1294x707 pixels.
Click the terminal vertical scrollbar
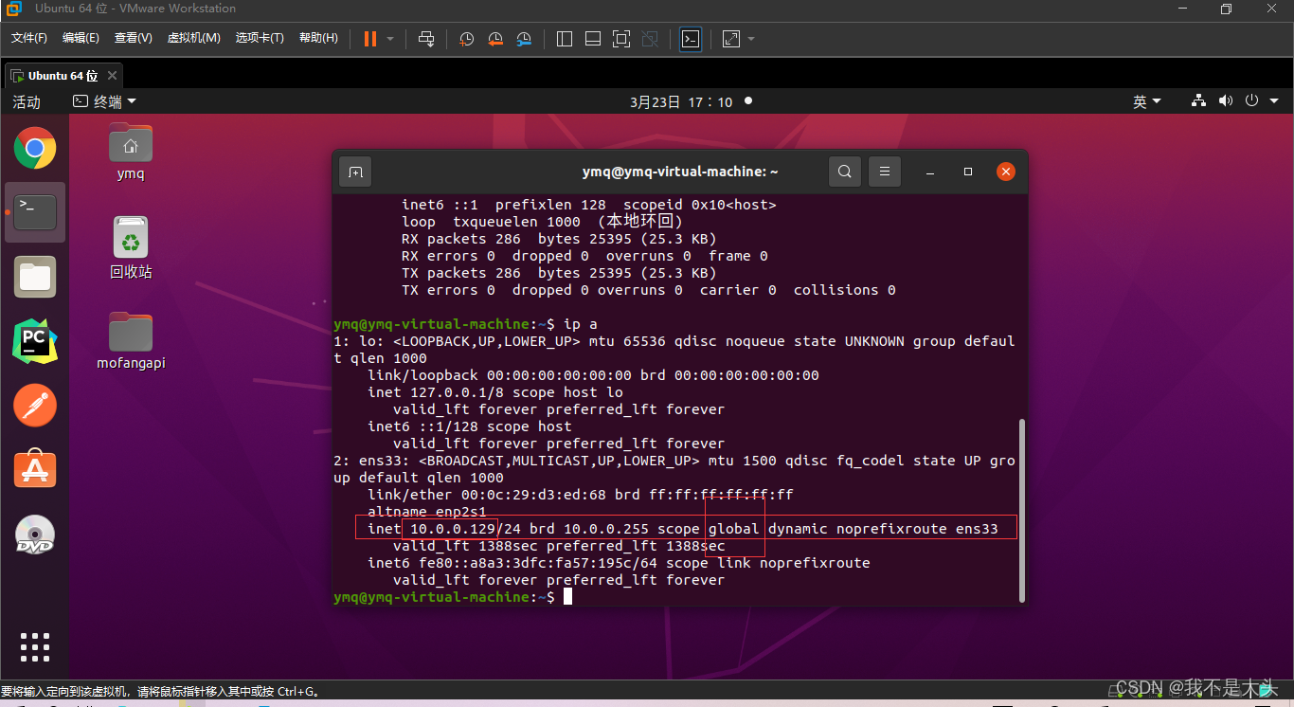click(1020, 509)
